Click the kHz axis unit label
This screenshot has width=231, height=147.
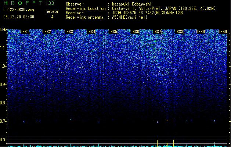click(3, 30)
